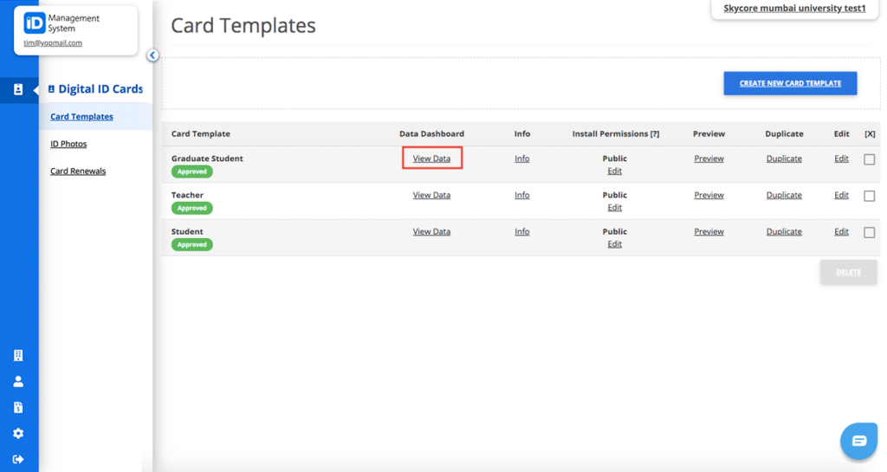887x472 pixels.
Task: Open Install Permissions [?] help
Action: point(655,134)
